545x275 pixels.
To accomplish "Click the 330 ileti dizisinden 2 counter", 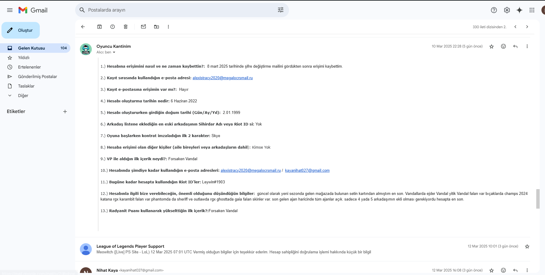I will pyautogui.click(x=489, y=27).
